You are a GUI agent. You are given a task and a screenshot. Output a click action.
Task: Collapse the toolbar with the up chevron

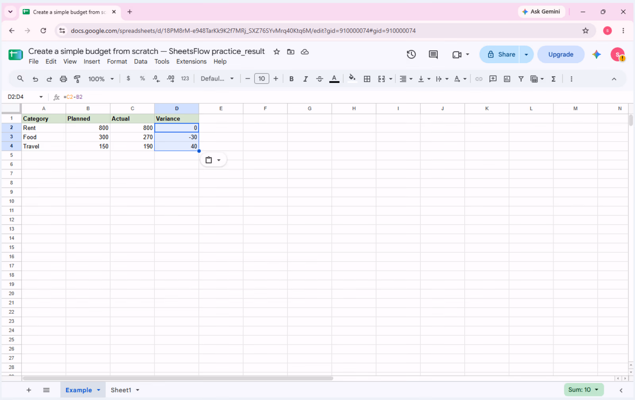point(614,79)
